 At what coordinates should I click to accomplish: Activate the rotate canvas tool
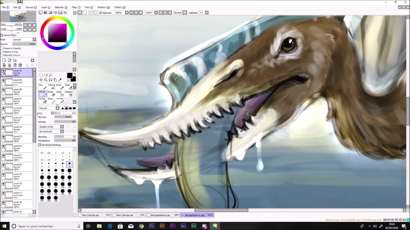(x=51, y=80)
